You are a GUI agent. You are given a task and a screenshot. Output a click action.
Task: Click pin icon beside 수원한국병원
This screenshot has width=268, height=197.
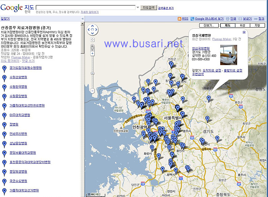(5, 88)
